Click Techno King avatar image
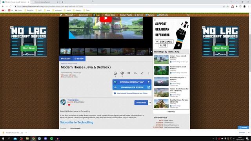This screenshot has width=251, height=141. pyautogui.click(x=63, y=102)
